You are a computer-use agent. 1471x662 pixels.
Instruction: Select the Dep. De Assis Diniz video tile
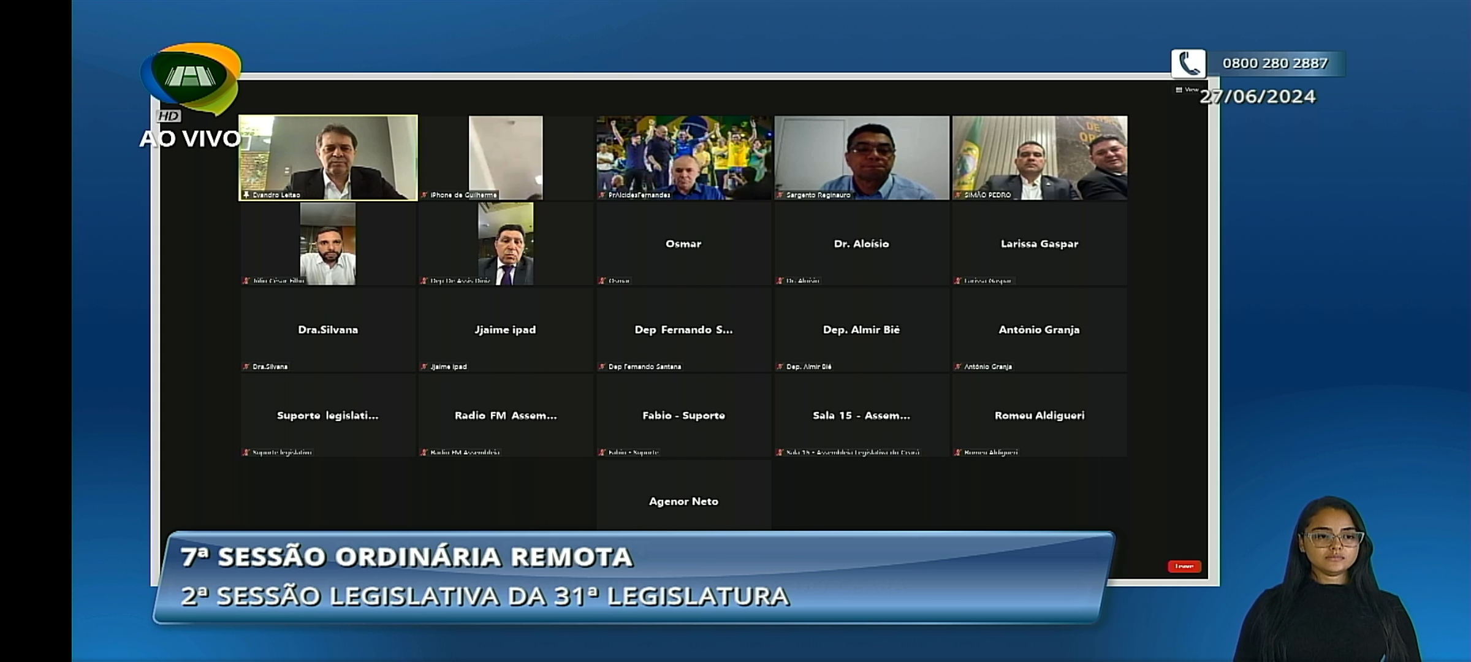506,244
